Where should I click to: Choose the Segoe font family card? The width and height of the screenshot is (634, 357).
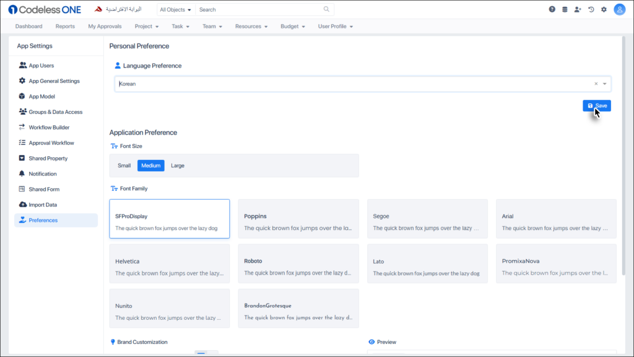click(427, 219)
